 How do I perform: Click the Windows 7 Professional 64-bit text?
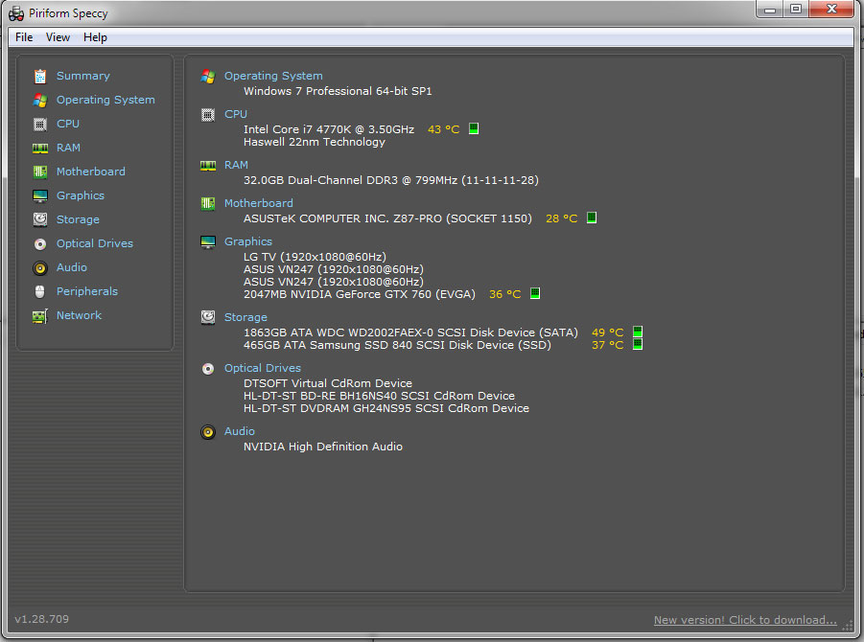(338, 91)
